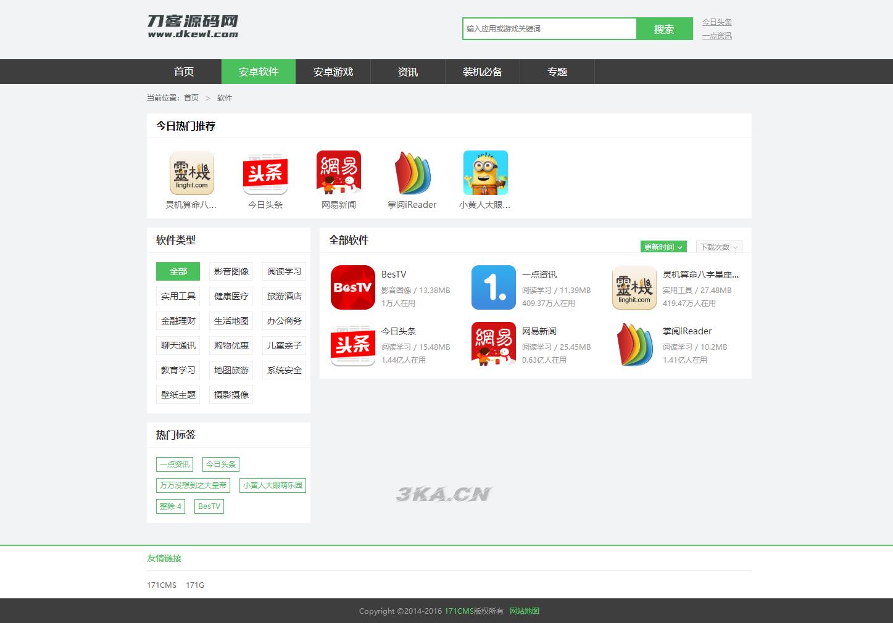
Task: Select the 系统安全 category option
Action: 284,369
